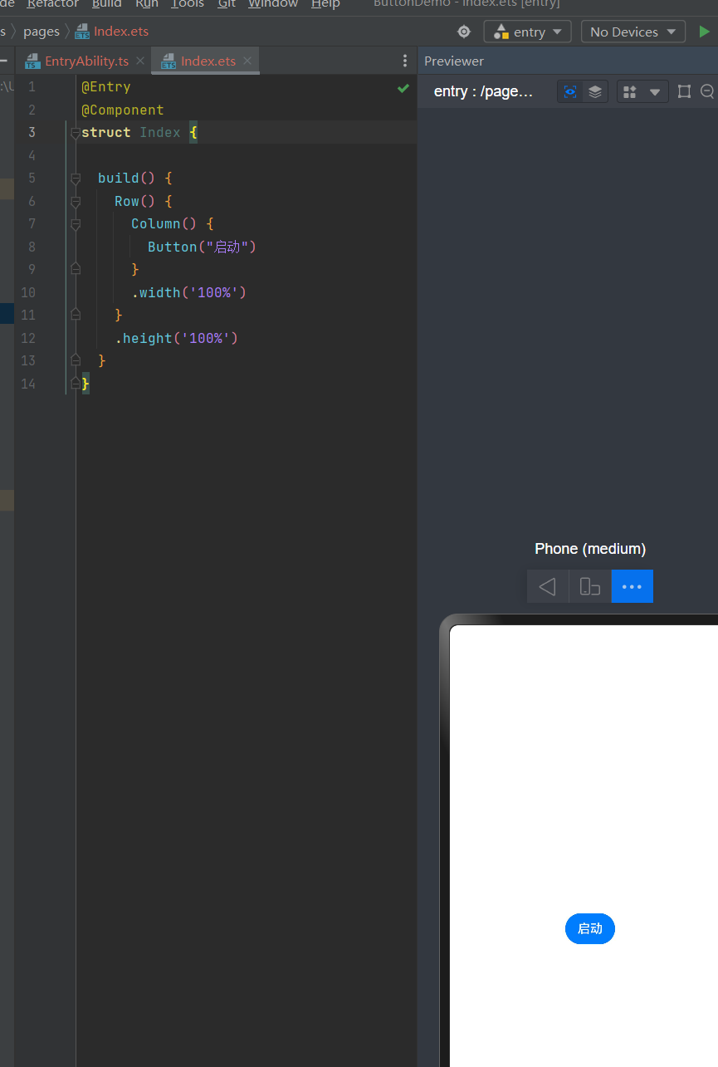This screenshot has height=1067, width=718.
Task: Click the zoom out magnifier in Previewer
Action: [708, 91]
